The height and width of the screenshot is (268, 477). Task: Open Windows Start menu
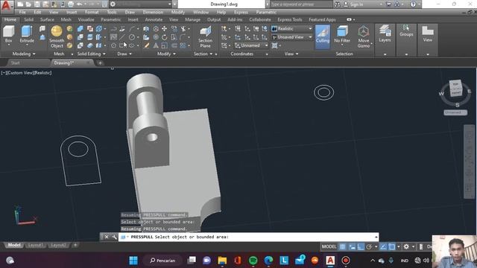tap(133, 261)
